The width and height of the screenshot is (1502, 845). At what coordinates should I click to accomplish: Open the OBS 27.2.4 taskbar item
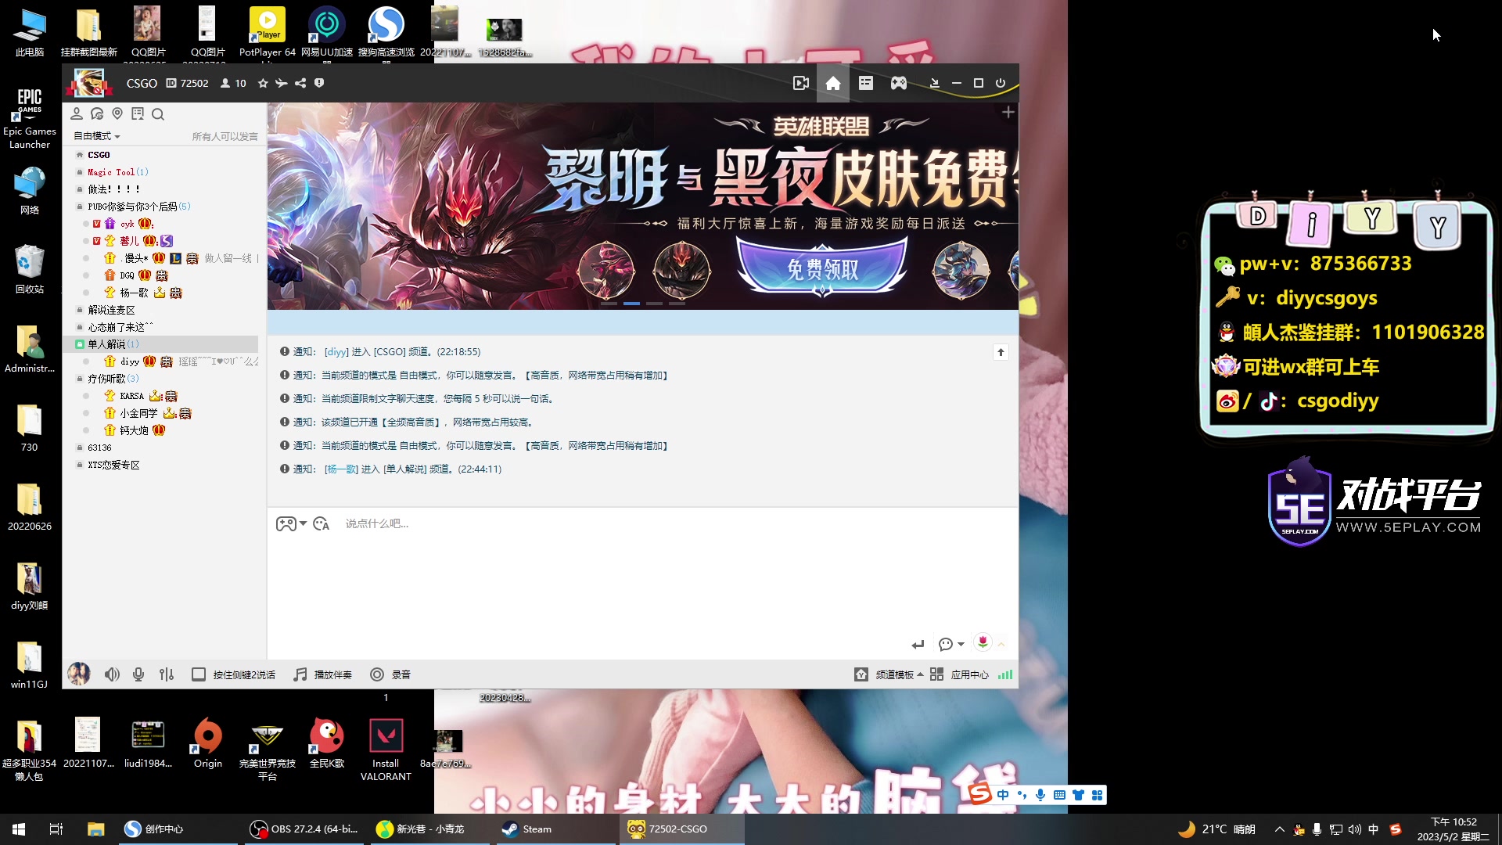(305, 829)
